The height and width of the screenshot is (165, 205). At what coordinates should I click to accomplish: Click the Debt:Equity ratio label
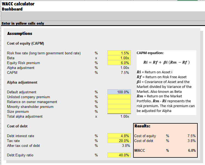click(20, 155)
